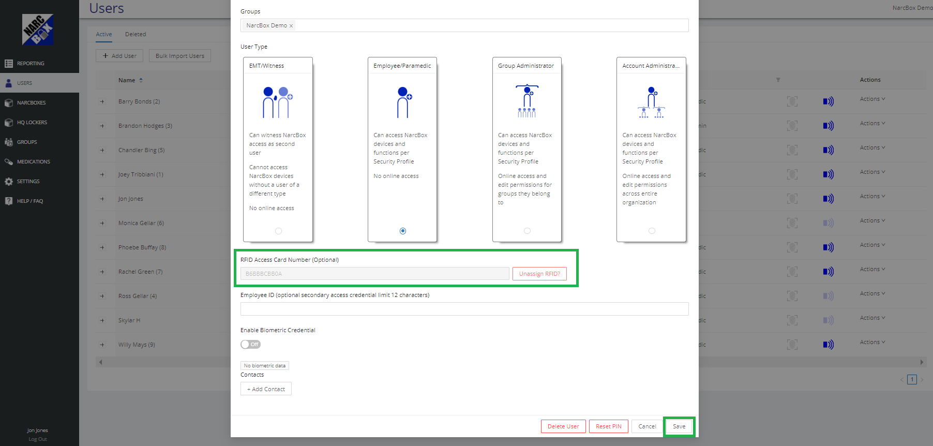This screenshot has height=446, width=933.
Task: Go to page 1 in pagination
Action: 912,380
